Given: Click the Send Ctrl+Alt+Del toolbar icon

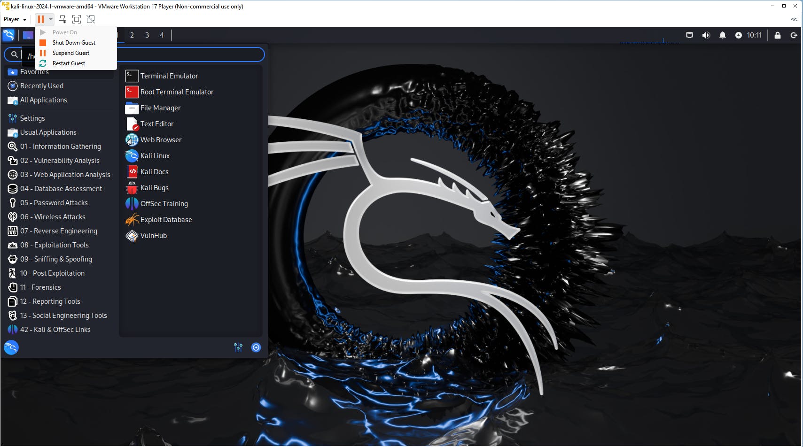Looking at the screenshot, I should click(62, 19).
